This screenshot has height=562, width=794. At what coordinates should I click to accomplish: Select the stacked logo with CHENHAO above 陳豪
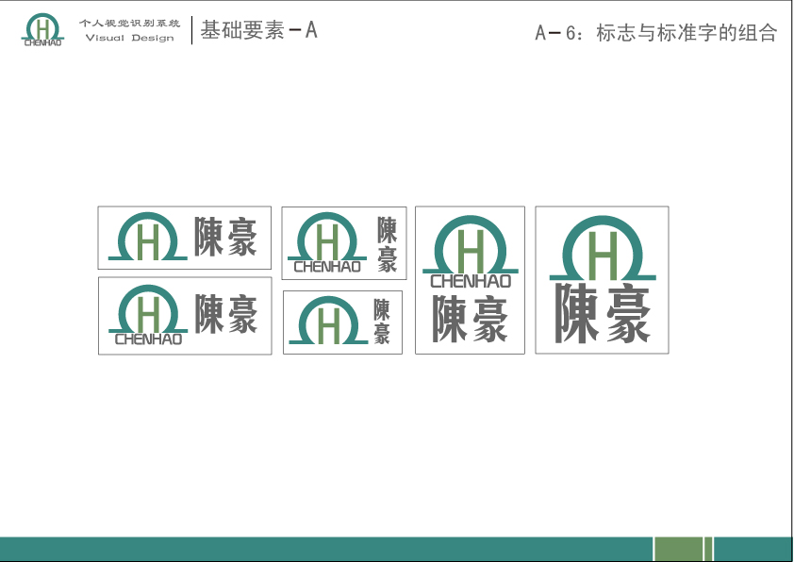[x=470, y=280]
